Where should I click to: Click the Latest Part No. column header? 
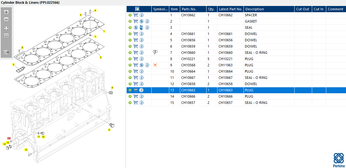pyautogui.click(x=230, y=9)
